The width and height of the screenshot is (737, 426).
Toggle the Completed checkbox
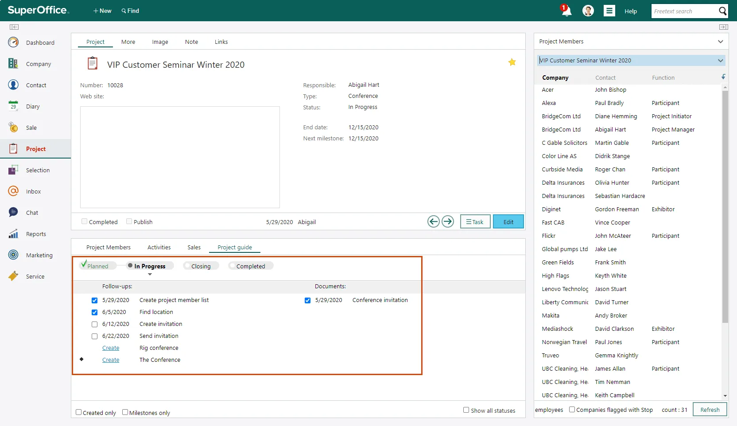84,221
